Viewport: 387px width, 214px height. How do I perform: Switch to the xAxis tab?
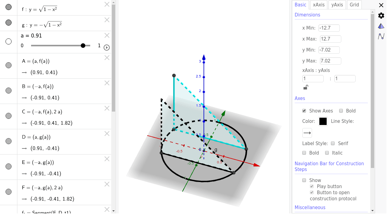click(318, 5)
